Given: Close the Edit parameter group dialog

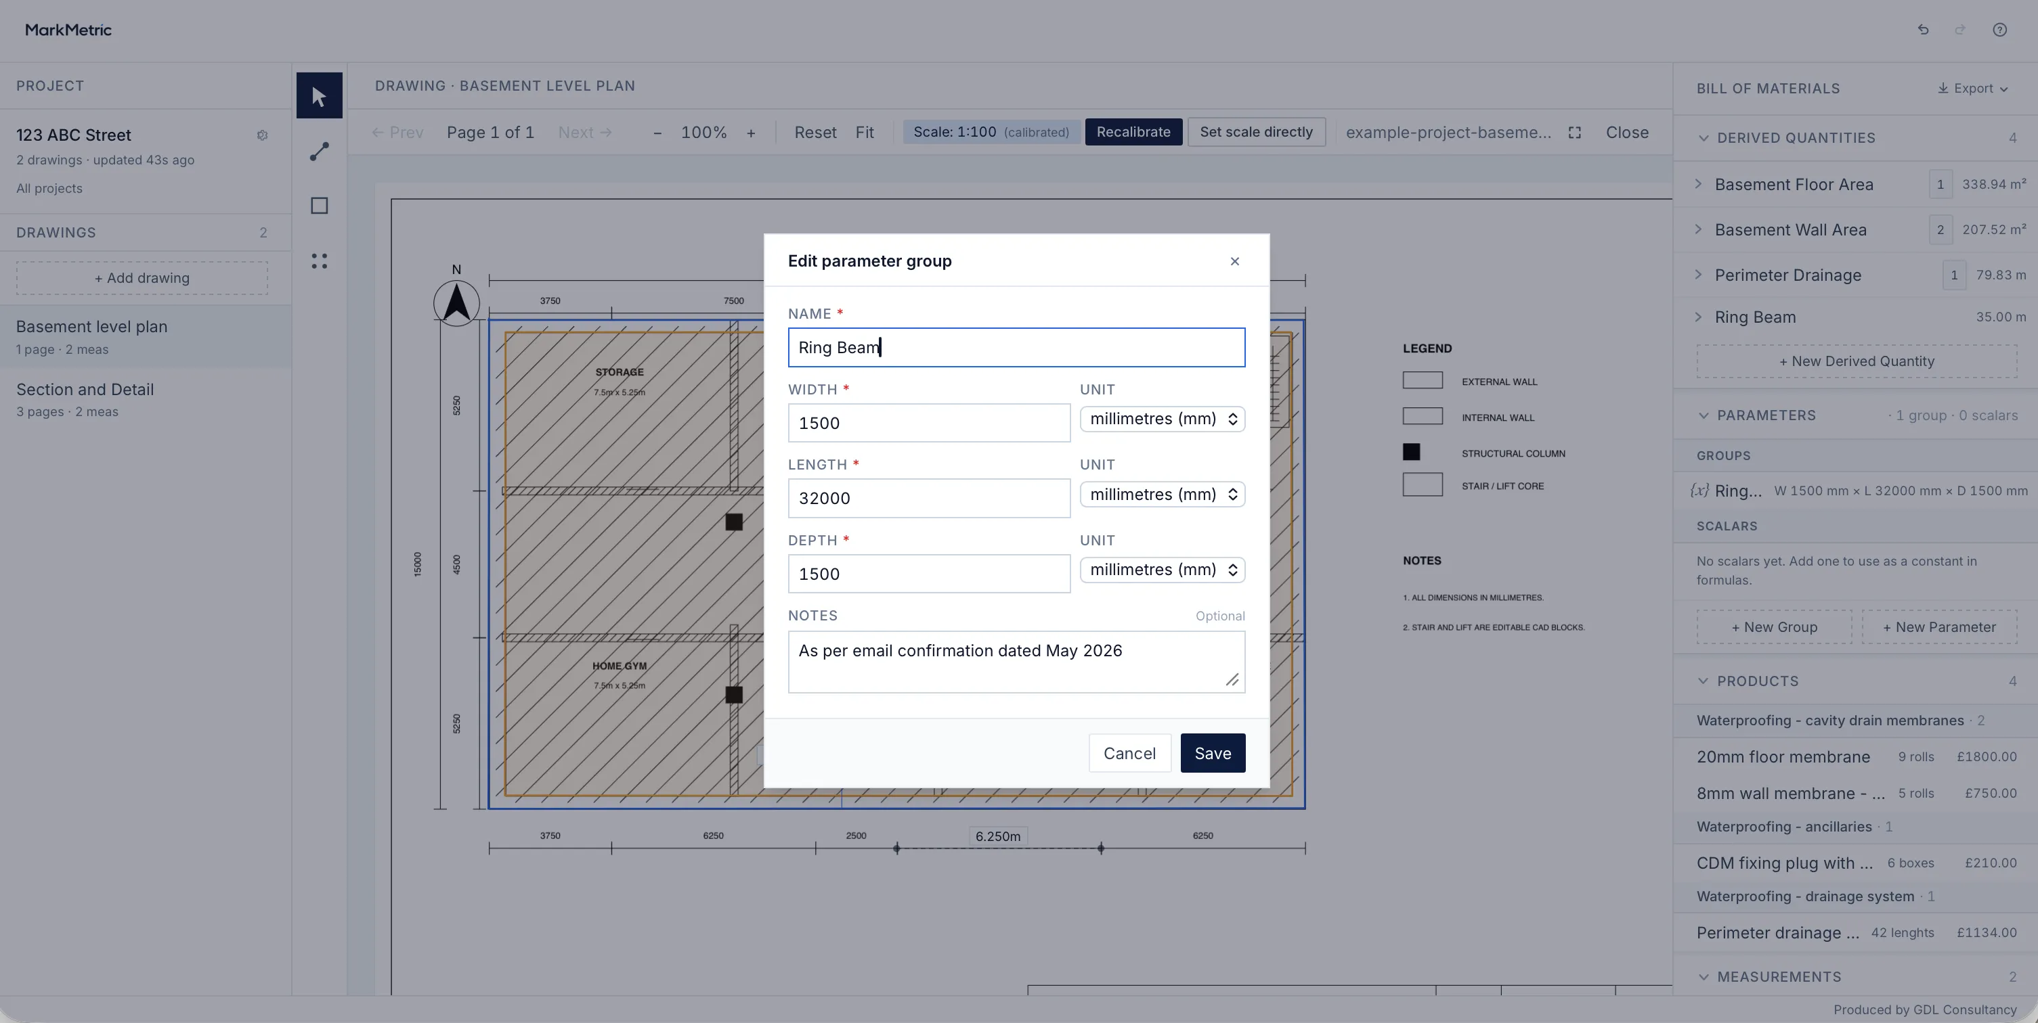Looking at the screenshot, I should [x=1234, y=261].
